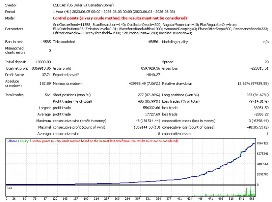Click the Gross profit value 8597929.36
This screenshot has width=272, height=202.
pyautogui.click(x=151, y=68)
